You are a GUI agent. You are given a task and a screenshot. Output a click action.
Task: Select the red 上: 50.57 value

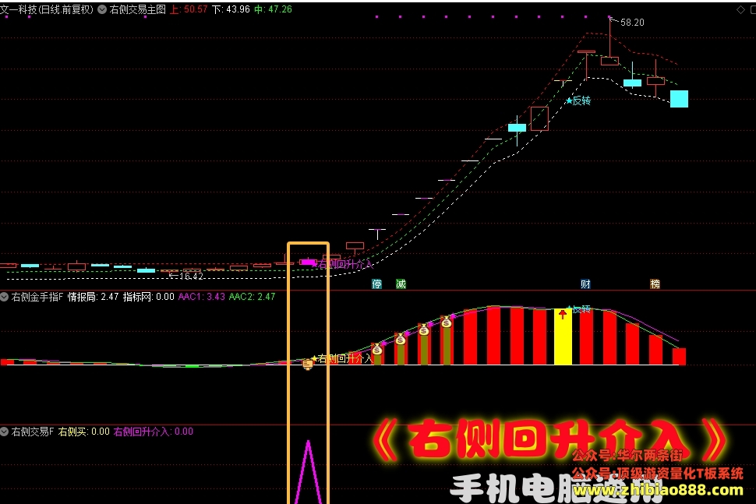(189, 9)
